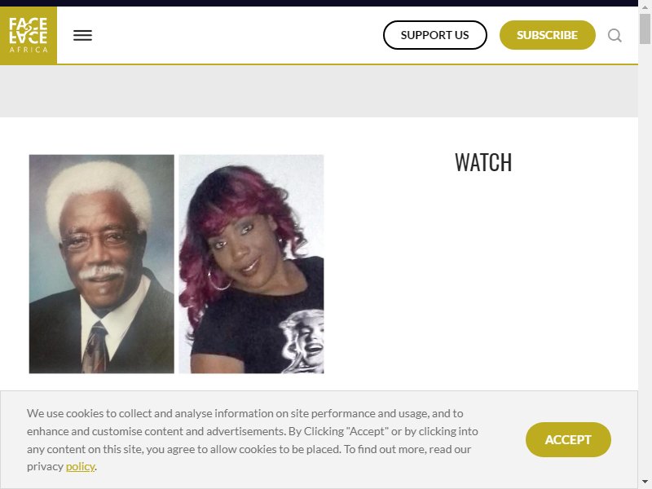Click the dark strip at the page top

tap(319, 3)
